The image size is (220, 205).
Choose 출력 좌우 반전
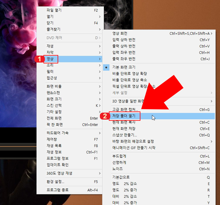pos(159,59)
